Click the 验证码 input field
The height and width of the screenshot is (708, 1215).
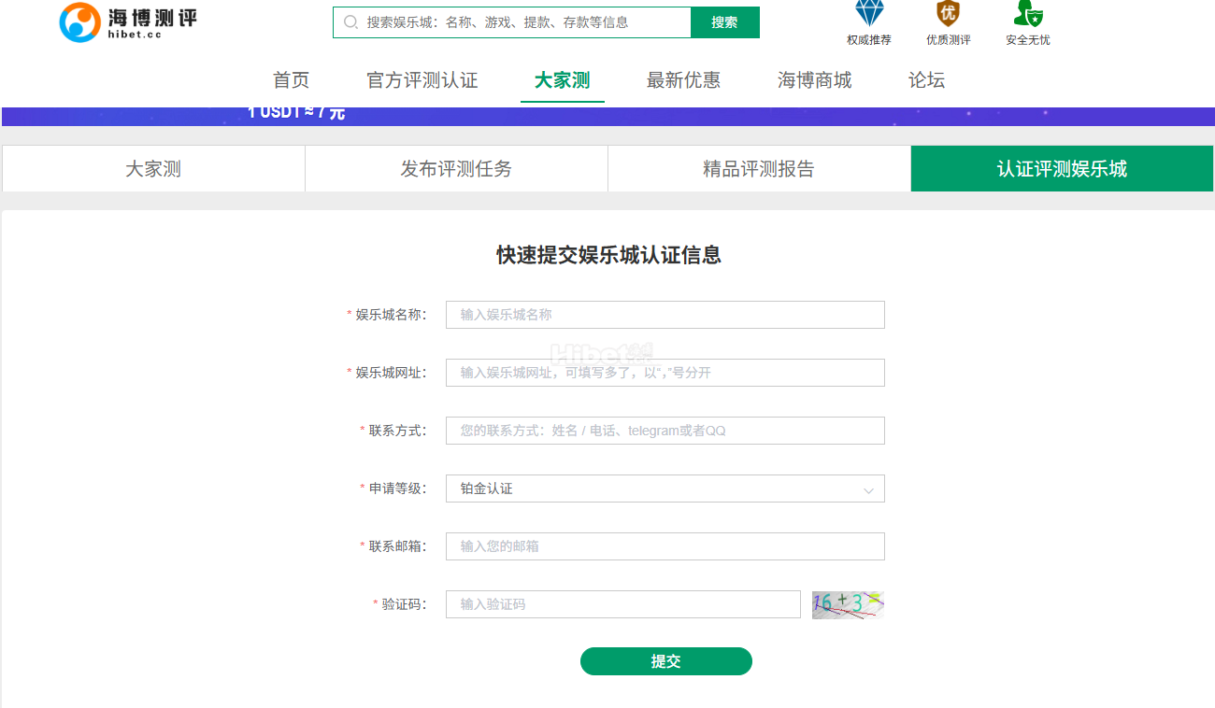point(622,604)
